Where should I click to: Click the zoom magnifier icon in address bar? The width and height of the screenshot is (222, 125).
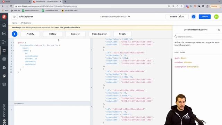click(x=173, y=6)
